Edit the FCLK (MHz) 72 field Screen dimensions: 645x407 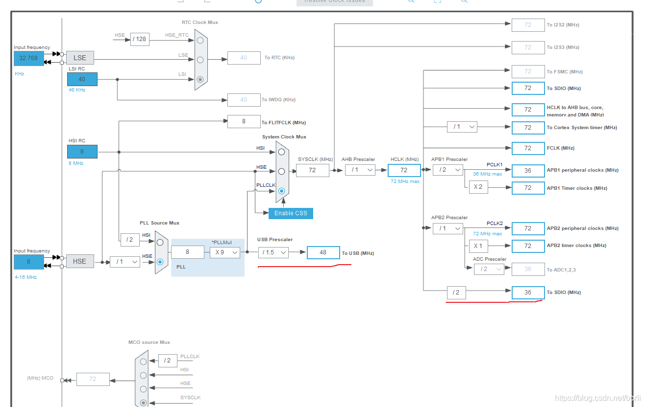point(528,148)
